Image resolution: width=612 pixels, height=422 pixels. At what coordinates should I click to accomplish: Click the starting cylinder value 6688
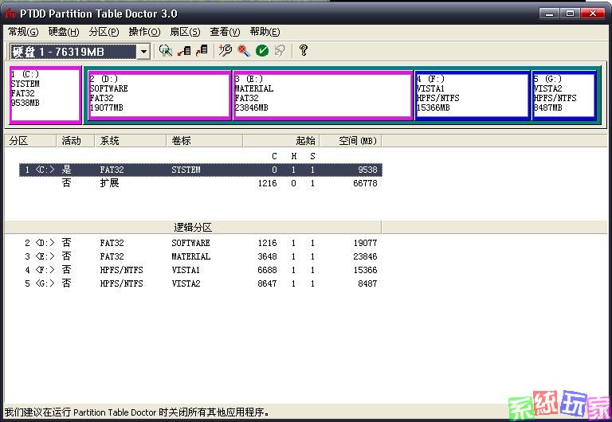coord(268,270)
